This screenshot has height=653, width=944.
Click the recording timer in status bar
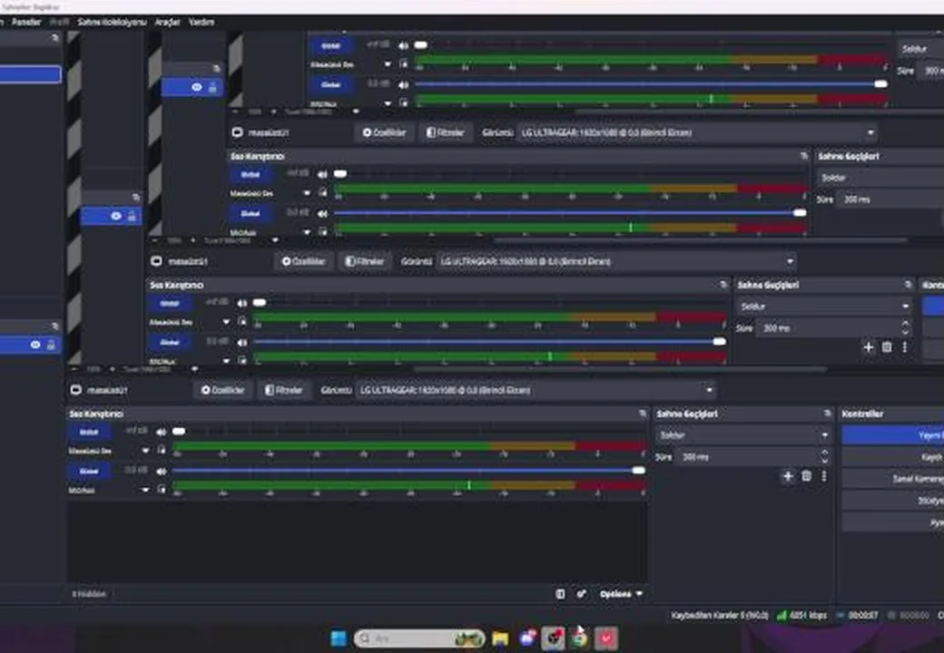(910, 615)
